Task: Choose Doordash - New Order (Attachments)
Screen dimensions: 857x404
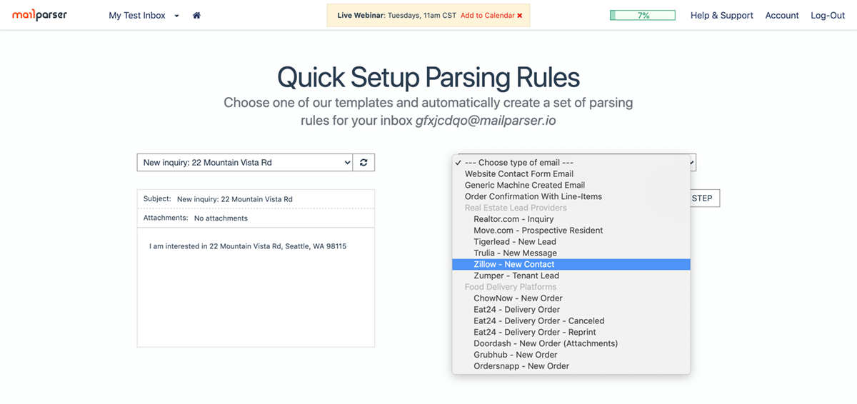Action: tap(571, 343)
